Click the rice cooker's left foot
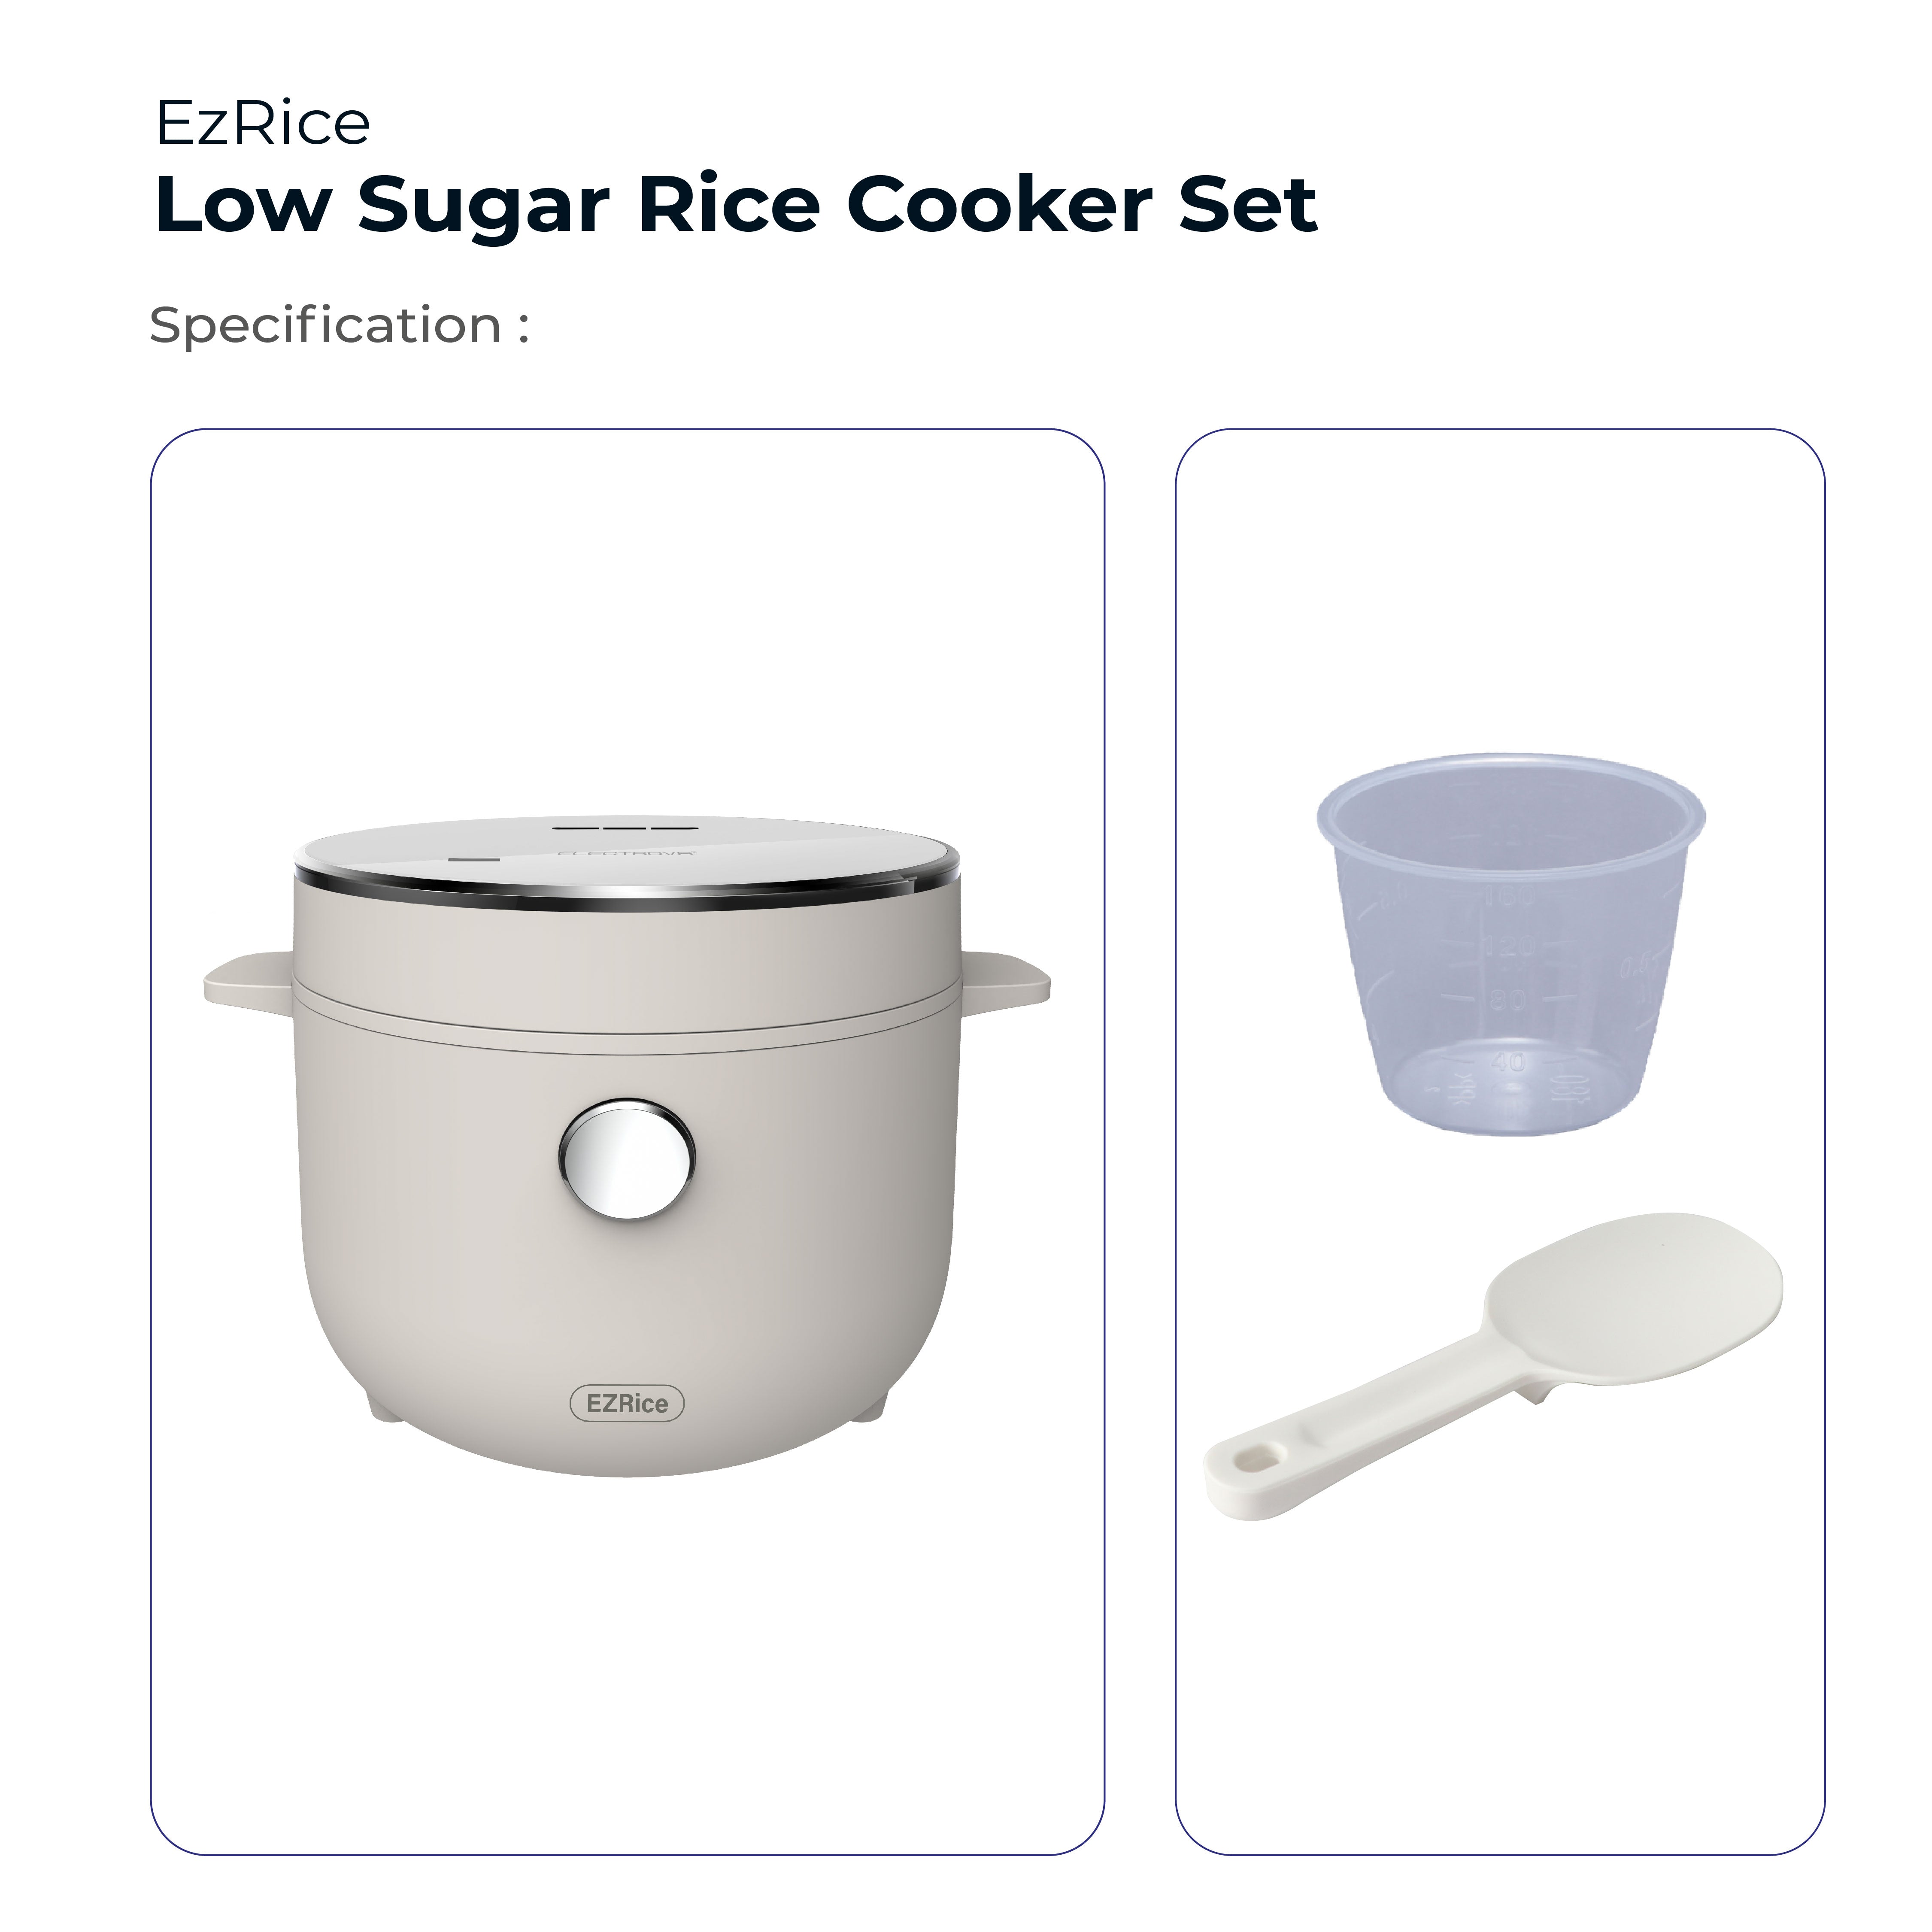This screenshot has width=1932, height=1932. 384,1407
